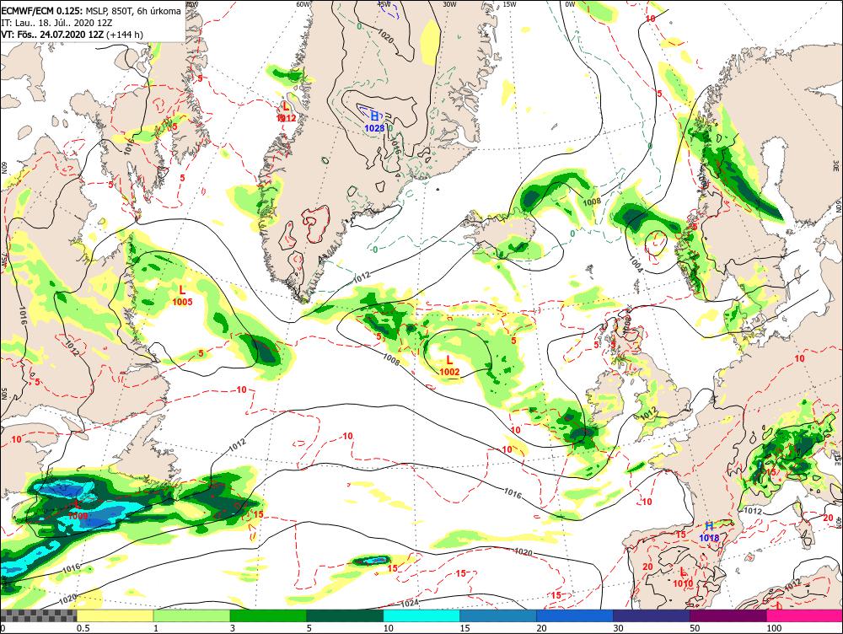This screenshot has width=843, height=634.
Task: Click the '3' legend scale label
Action: click(233, 628)
